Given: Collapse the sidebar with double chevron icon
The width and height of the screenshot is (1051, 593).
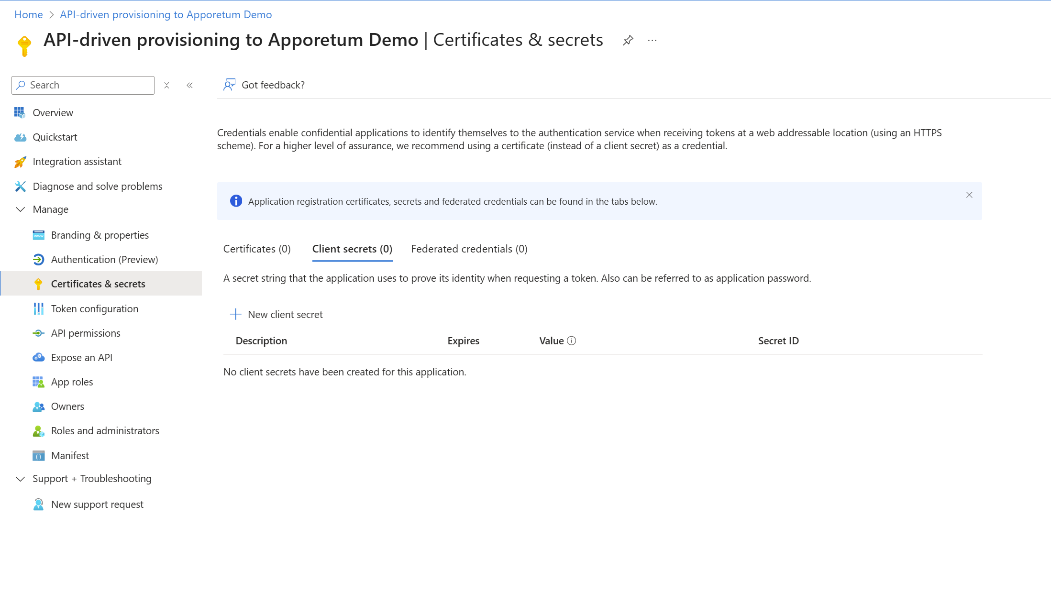Looking at the screenshot, I should tap(190, 85).
